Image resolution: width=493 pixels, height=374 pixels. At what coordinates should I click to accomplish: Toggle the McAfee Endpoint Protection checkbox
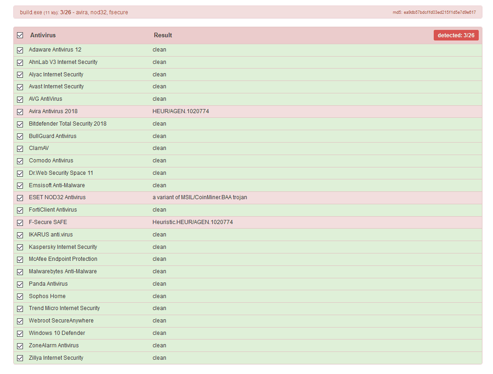click(x=20, y=260)
